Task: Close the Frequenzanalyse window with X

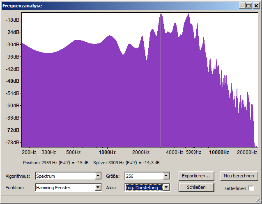Action: (256, 6)
